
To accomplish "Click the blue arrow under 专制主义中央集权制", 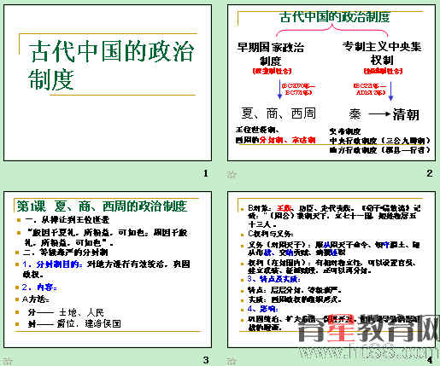I will [391, 90].
